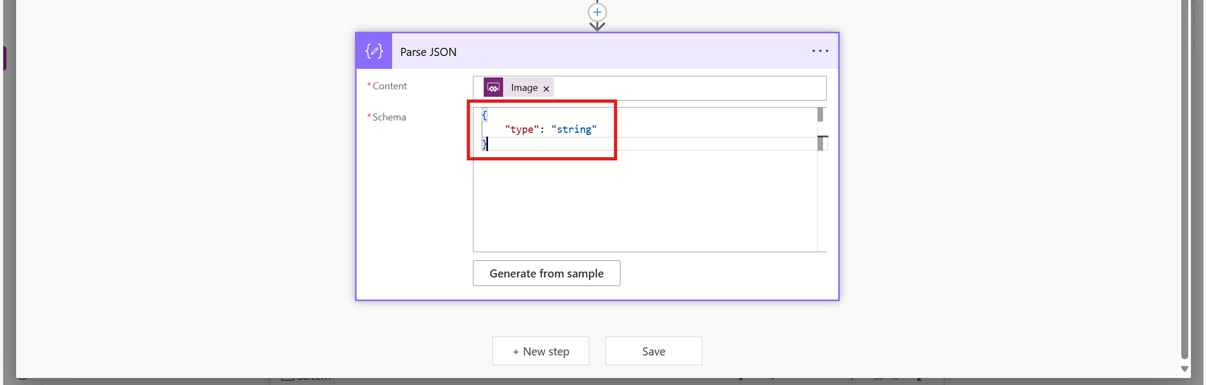
Task: Click the plus icon to insert a step
Action: pos(597,12)
